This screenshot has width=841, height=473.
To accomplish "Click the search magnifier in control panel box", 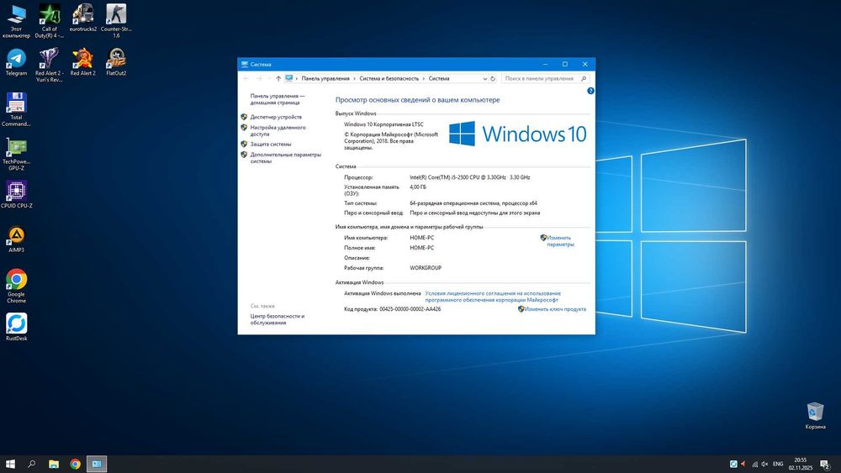I will [x=584, y=79].
